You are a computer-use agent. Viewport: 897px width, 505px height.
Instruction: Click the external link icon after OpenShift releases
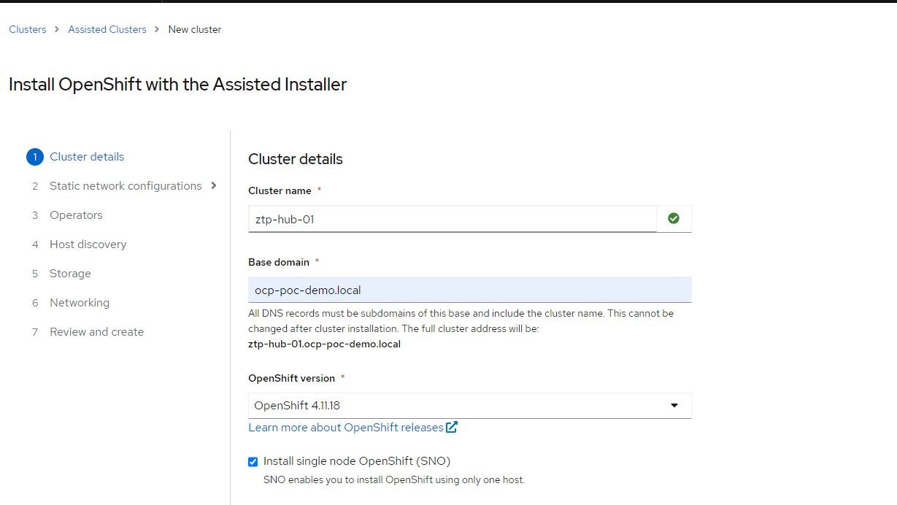tap(452, 427)
